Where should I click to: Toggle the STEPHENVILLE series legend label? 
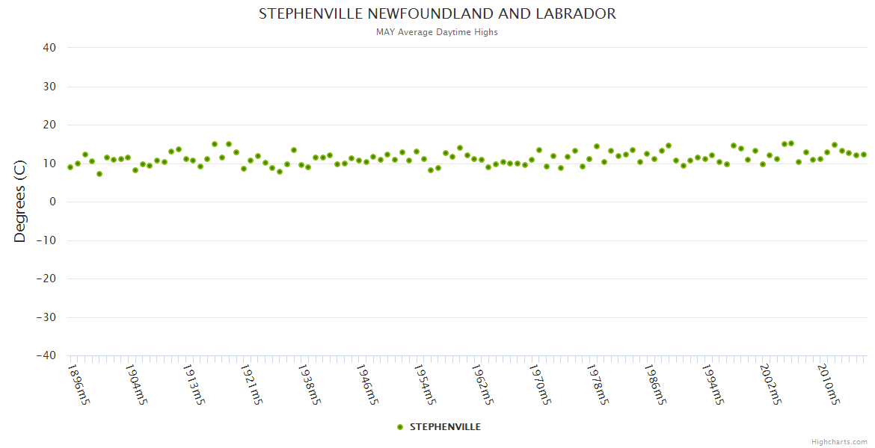445,427
